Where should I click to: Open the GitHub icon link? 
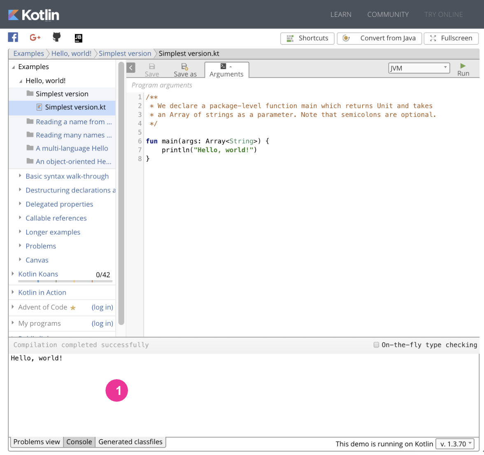[x=57, y=37]
